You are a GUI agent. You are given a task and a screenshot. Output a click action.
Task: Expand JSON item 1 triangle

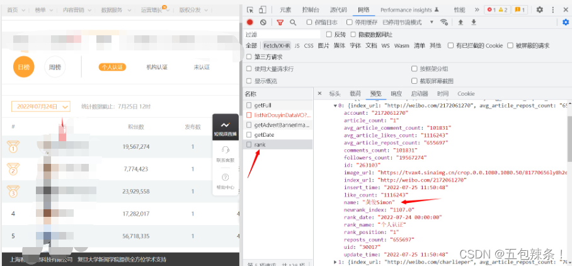(335, 262)
